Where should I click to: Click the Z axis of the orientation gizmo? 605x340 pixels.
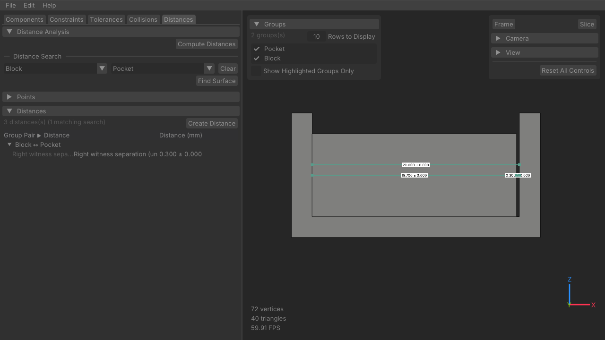pos(570,291)
